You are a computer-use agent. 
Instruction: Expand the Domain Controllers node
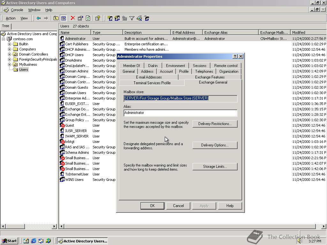9,54
